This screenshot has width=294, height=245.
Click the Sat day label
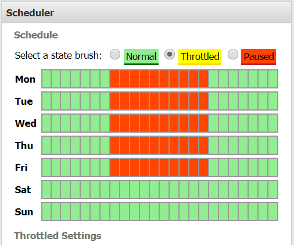(23, 190)
